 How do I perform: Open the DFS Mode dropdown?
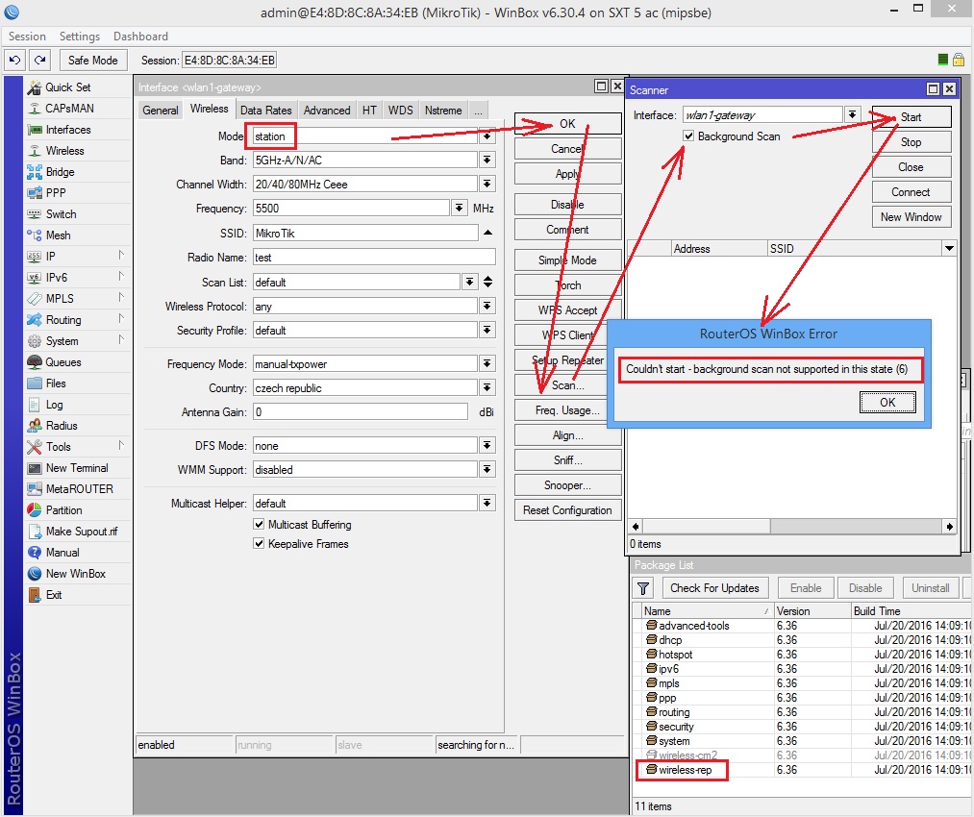[x=487, y=446]
